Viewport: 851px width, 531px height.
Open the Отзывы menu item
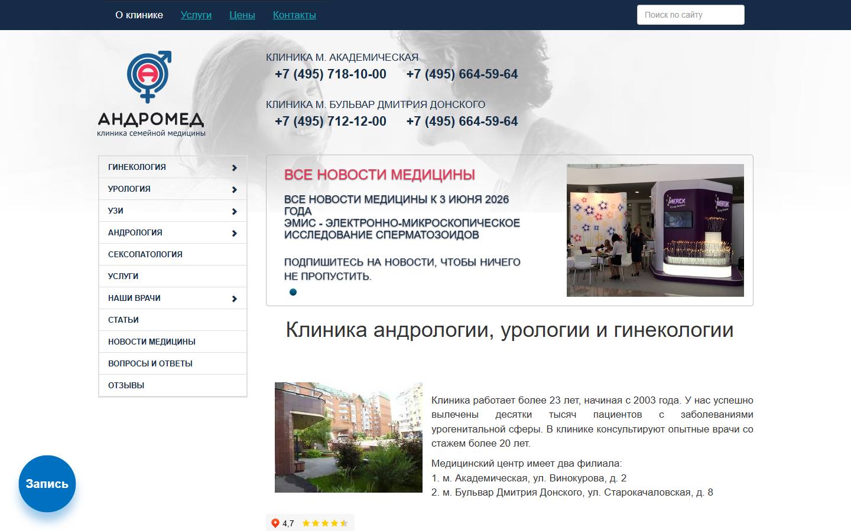pos(173,385)
